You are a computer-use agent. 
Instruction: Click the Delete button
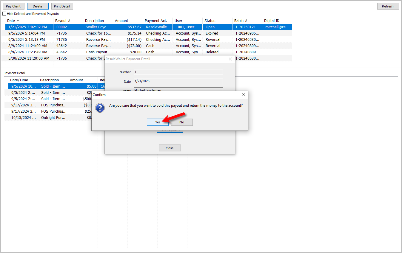coord(38,6)
